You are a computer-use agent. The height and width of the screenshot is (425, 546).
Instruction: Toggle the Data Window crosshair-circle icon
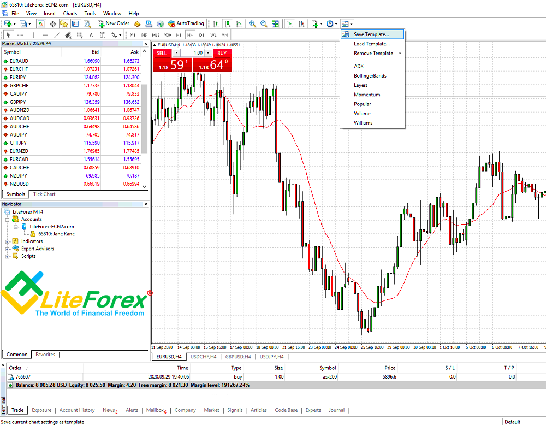point(52,23)
